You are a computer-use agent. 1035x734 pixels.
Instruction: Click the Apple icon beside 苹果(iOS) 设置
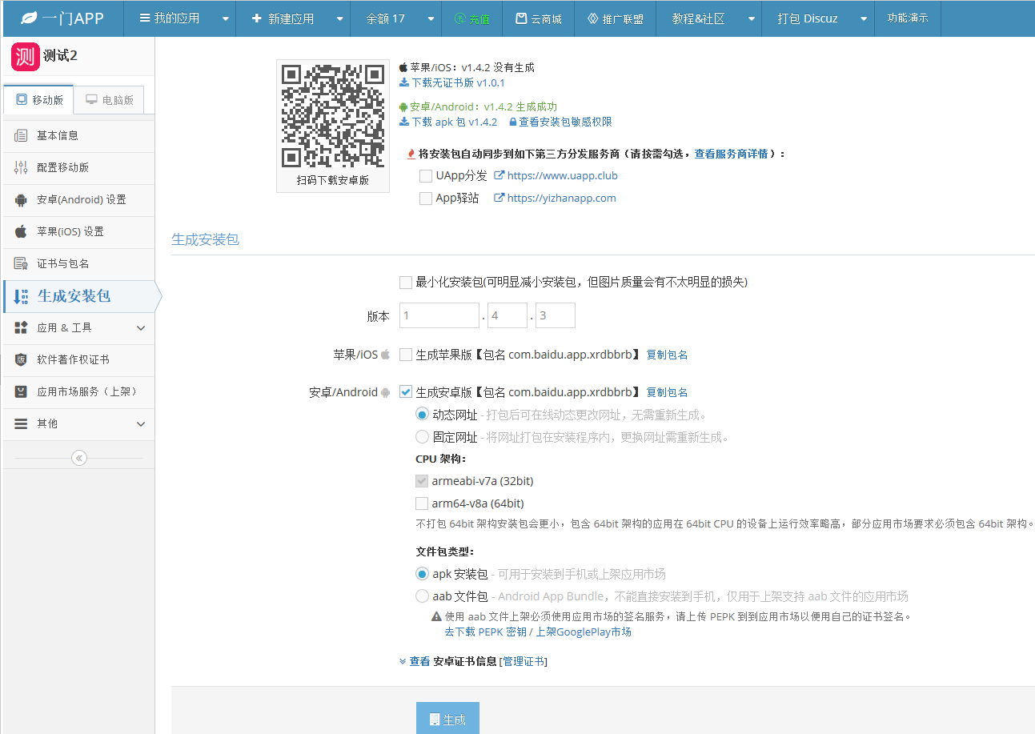pyautogui.click(x=21, y=231)
